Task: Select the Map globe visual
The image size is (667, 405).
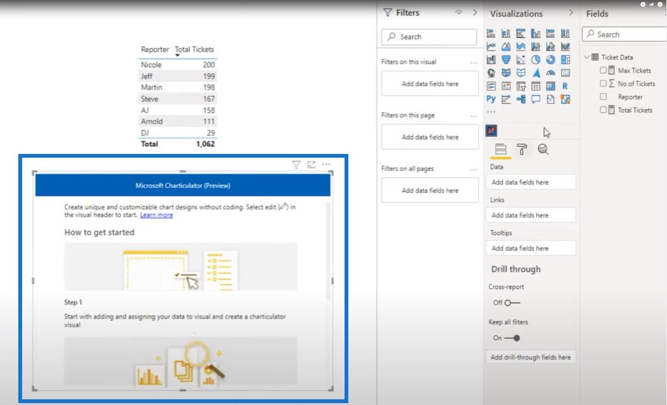Action: click(491, 73)
